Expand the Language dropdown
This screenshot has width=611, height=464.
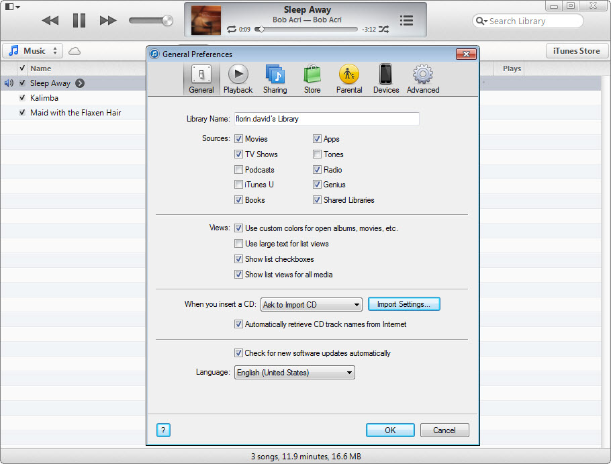point(294,373)
